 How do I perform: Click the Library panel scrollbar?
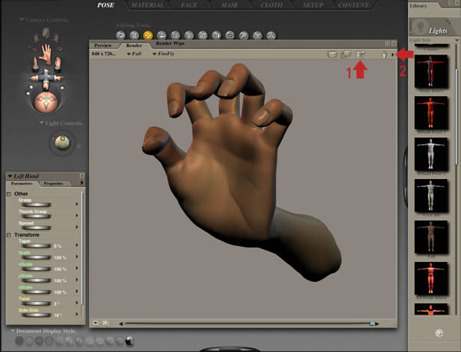click(456, 116)
